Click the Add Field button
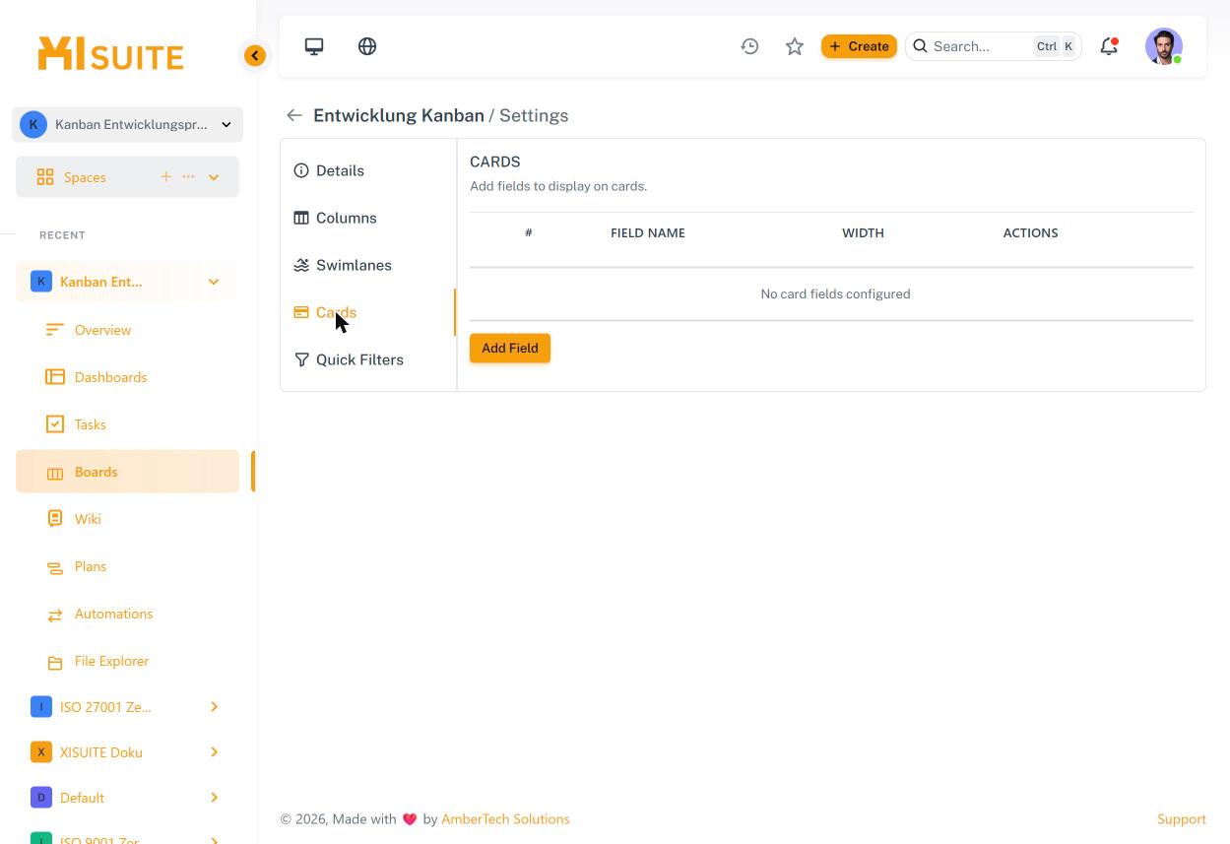Viewport: 1230px width, 844px height. coord(510,348)
